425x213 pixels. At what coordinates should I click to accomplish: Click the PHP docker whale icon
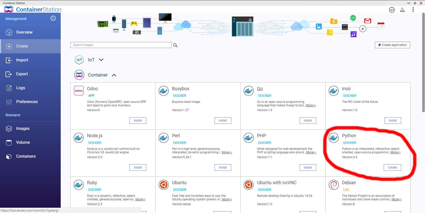(249, 138)
